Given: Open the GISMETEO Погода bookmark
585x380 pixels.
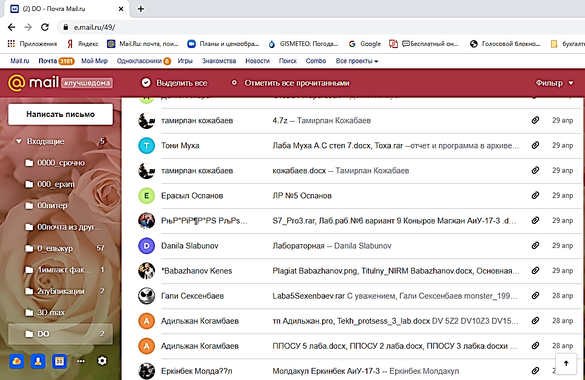Looking at the screenshot, I should click(303, 44).
